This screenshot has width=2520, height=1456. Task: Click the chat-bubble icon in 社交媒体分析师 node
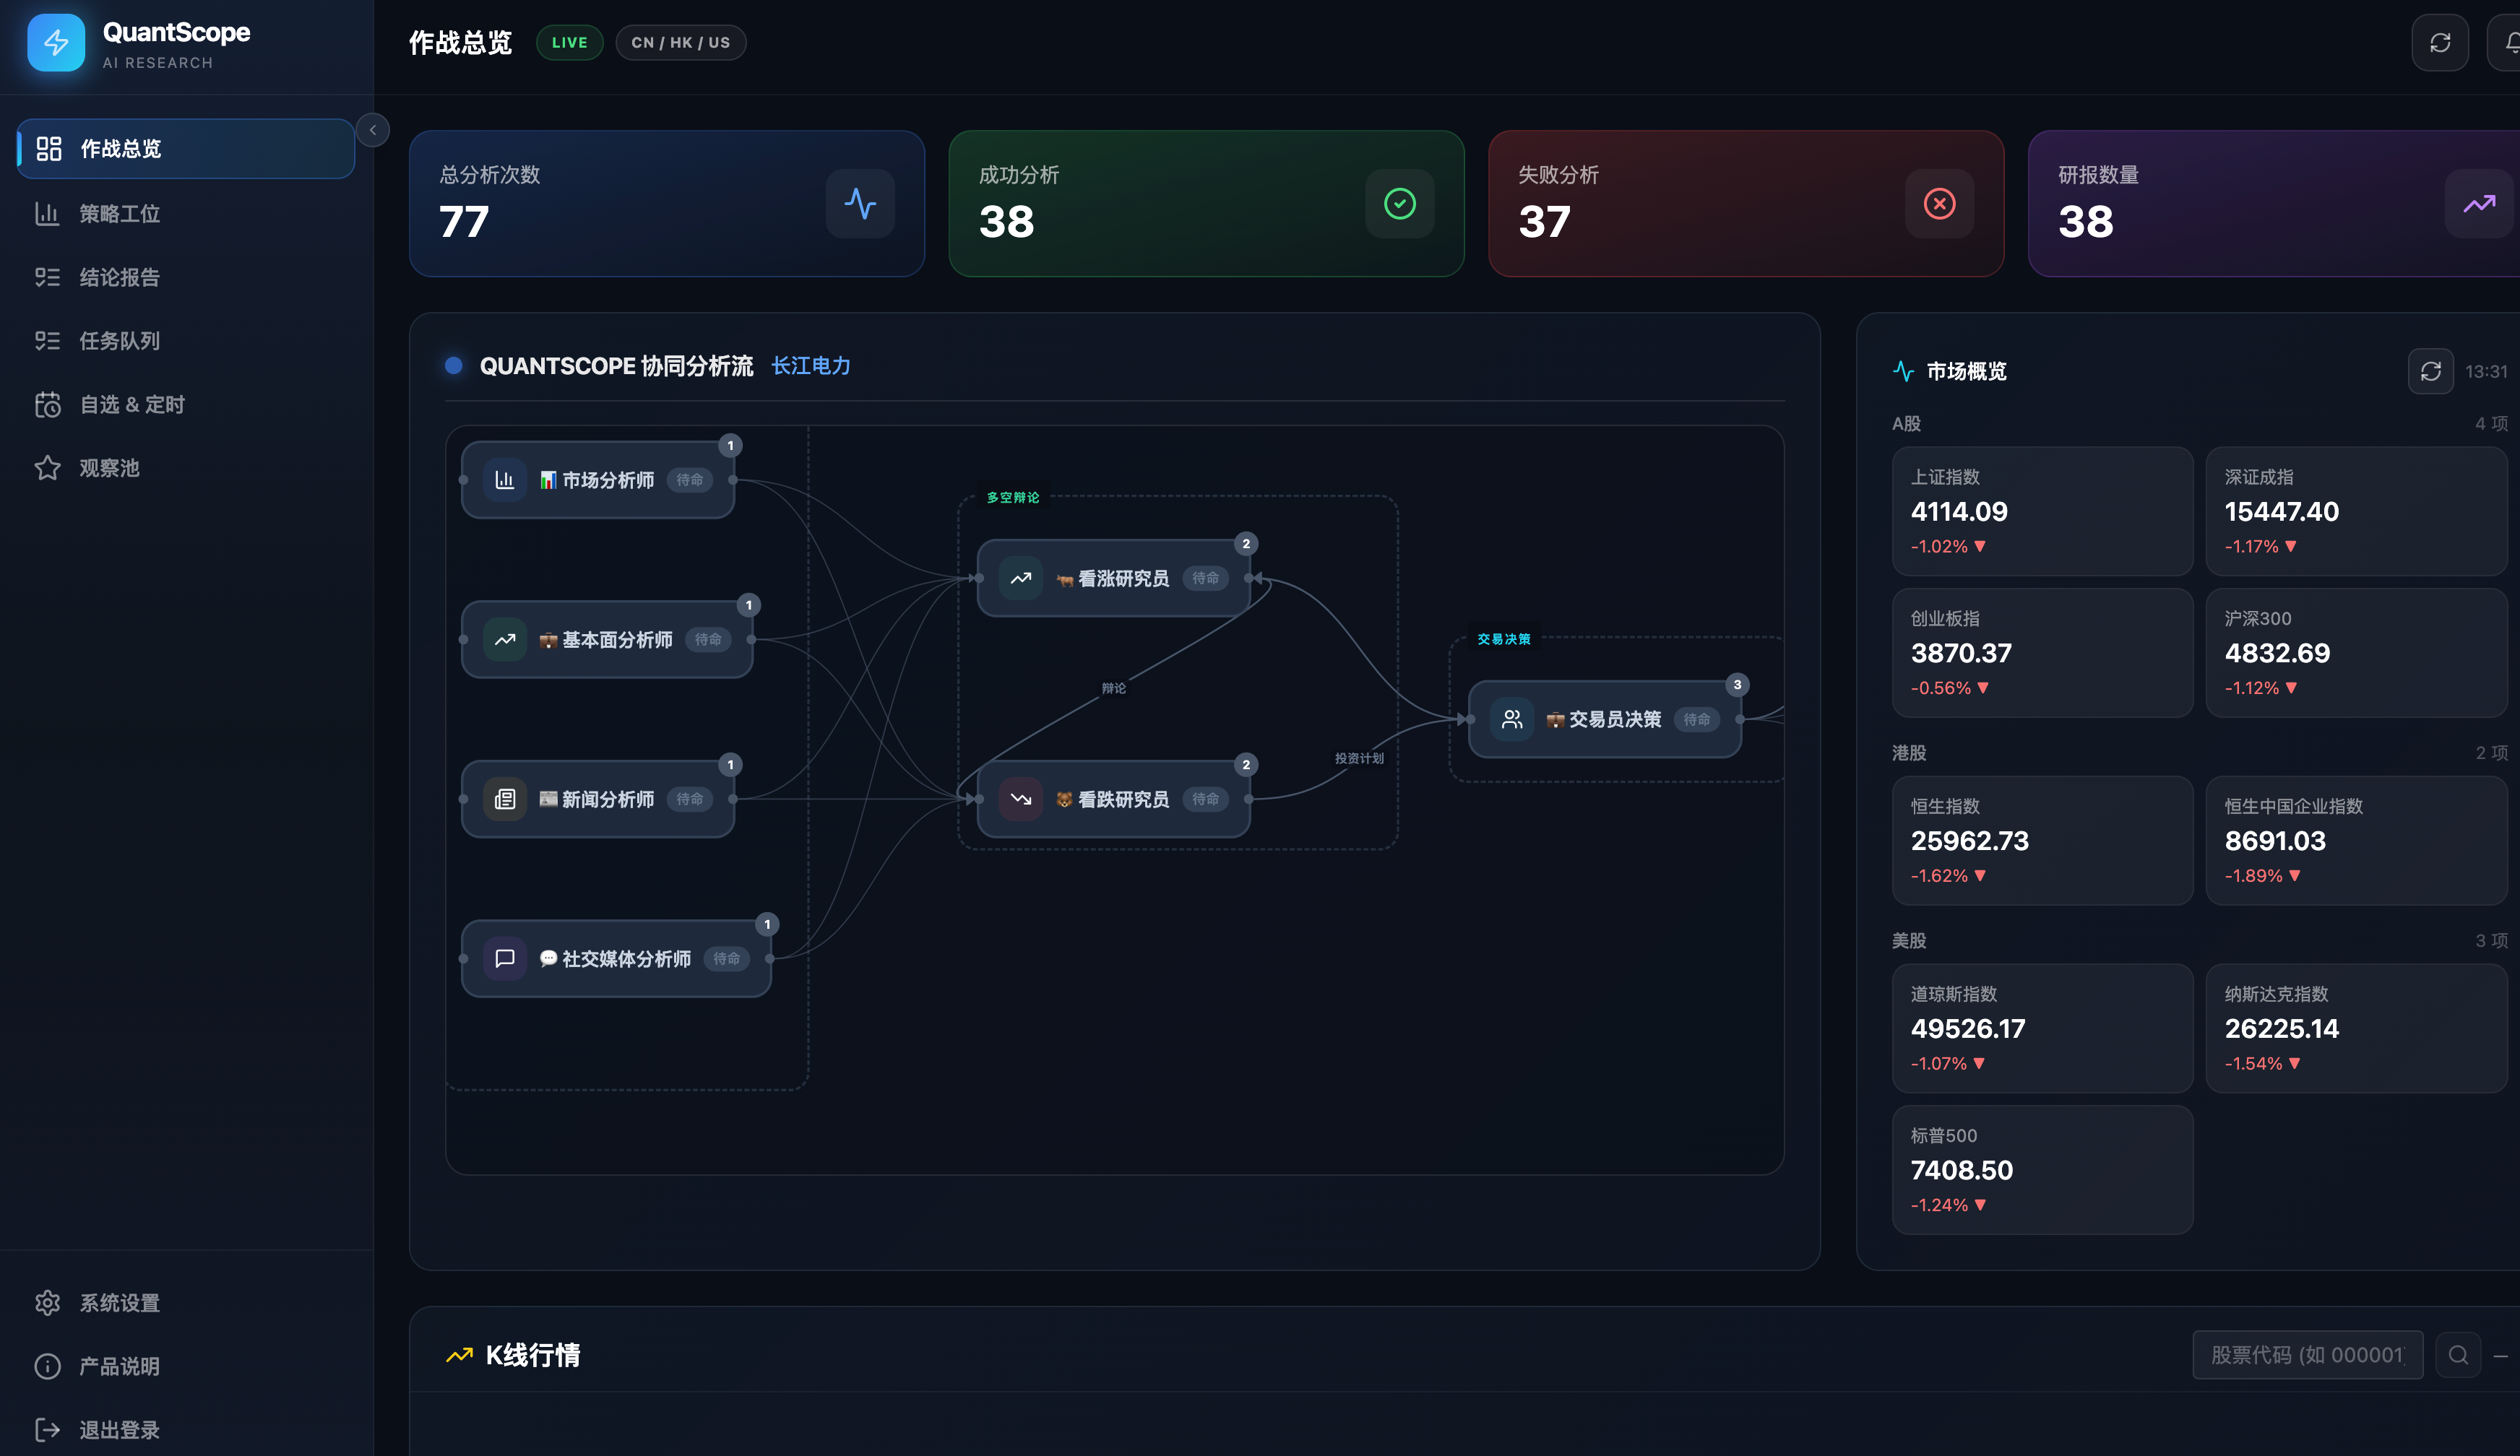(x=505, y=958)
